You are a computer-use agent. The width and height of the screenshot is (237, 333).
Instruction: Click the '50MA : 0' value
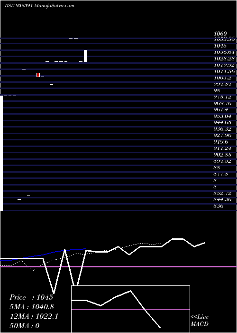pos(25,326)
